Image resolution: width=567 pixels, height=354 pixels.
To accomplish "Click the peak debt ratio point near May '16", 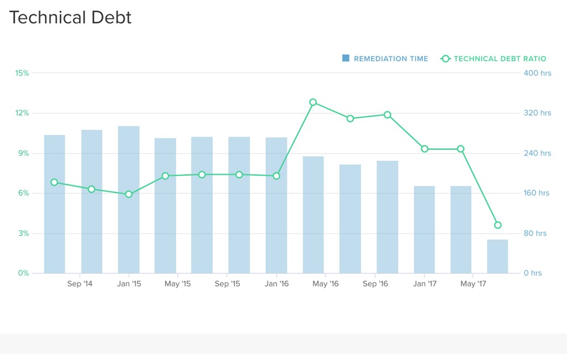I will point(313,102).
